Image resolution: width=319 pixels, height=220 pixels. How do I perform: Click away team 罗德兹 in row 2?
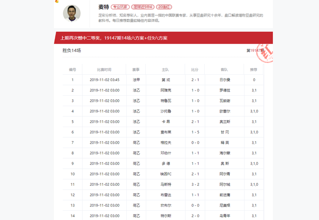[225, 90]
